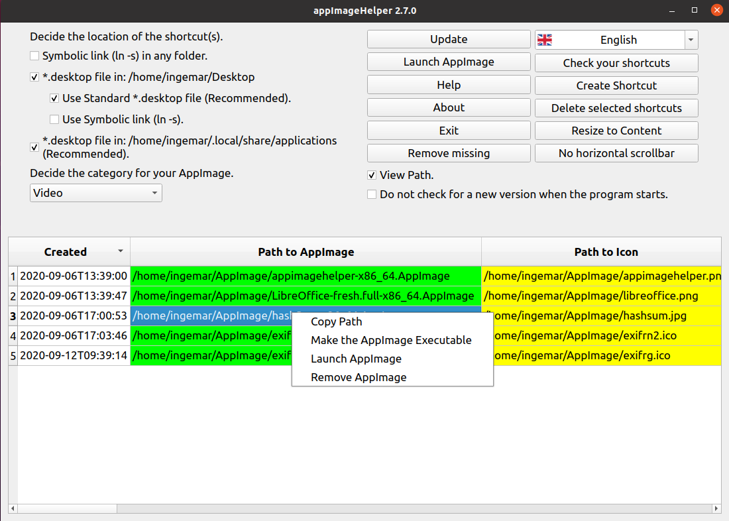Select the appimagehelper.png icon path cell

click(x=601, y=276)
